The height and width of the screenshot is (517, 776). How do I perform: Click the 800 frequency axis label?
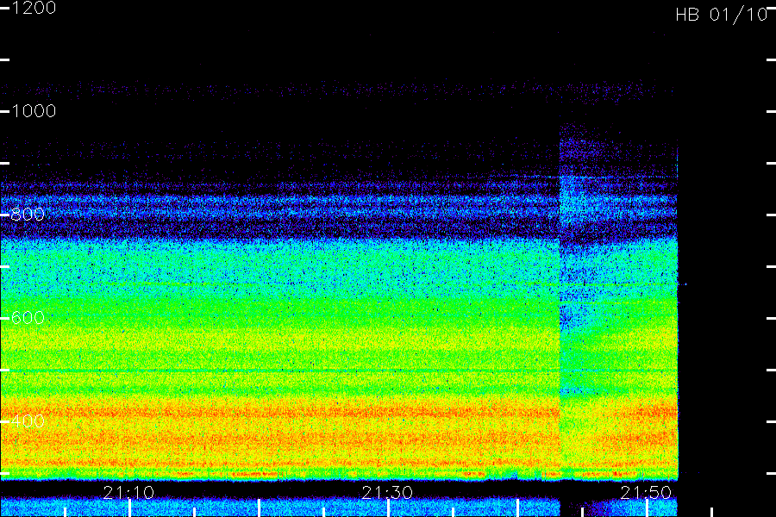pyautogui.click(x=28, y=215)
